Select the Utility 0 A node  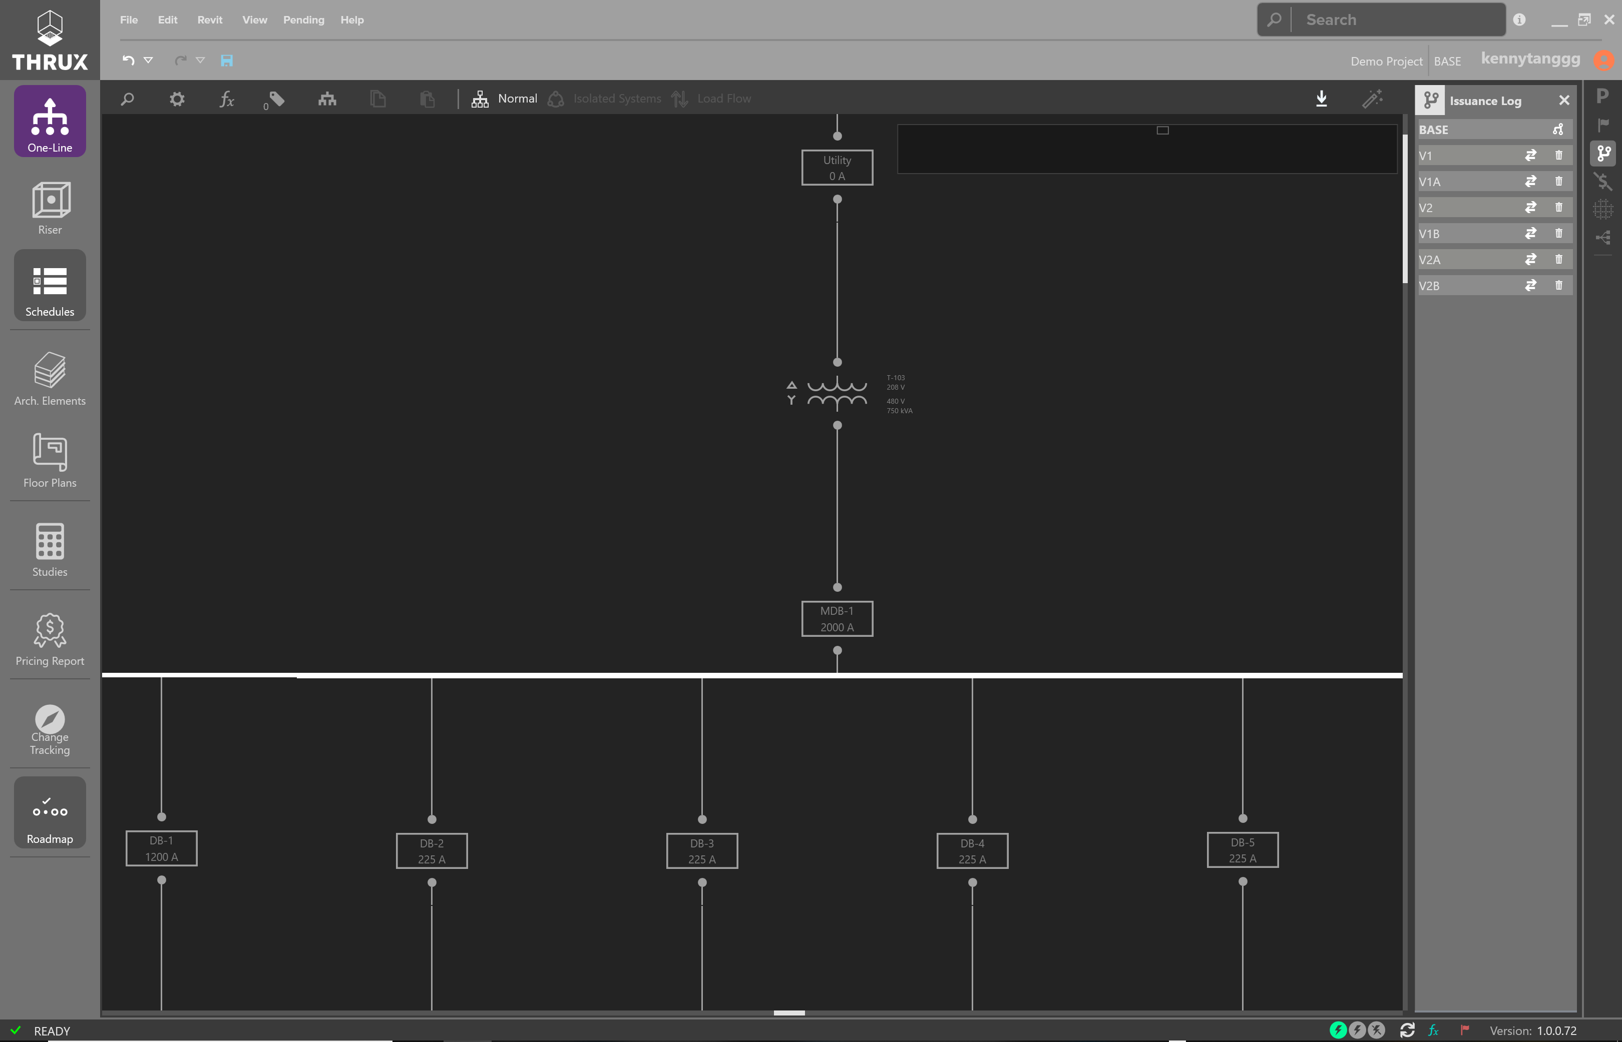coord(837,168)
